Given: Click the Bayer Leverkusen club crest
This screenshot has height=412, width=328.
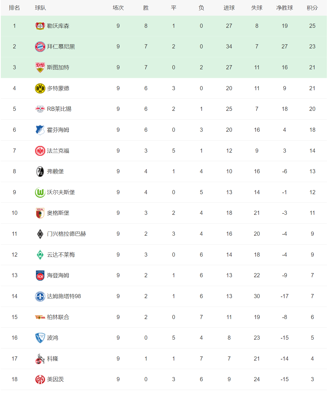Looking at the screenshot, I should (40, 26).
